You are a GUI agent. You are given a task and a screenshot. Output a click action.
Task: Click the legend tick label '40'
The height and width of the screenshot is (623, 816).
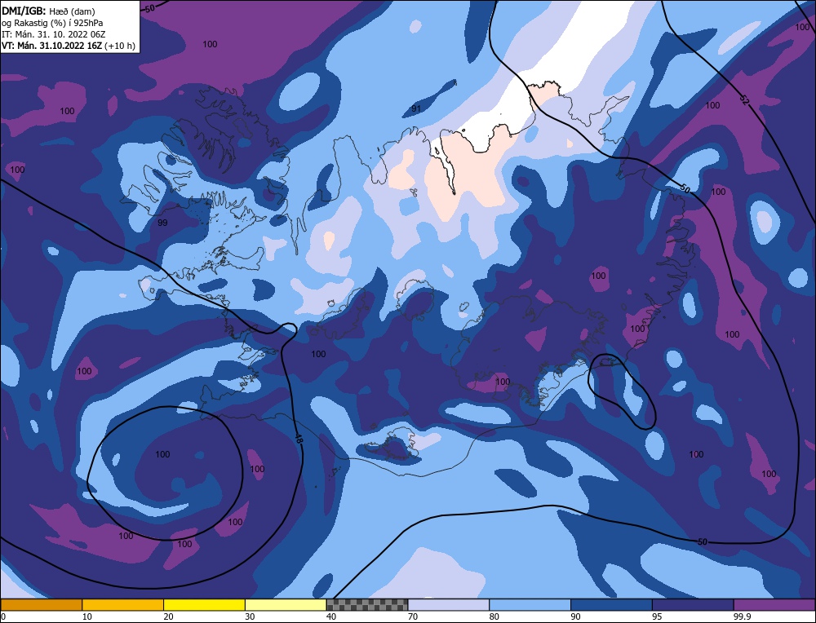(x=331, y=616)
